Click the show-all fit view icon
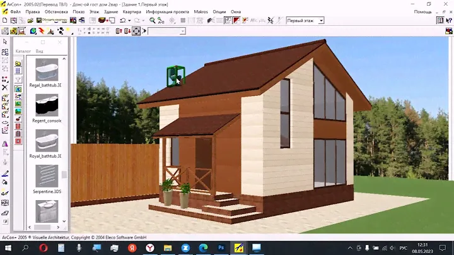 [136, 31]
